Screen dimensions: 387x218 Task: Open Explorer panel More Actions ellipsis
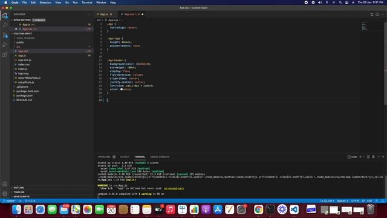(89, 15)
